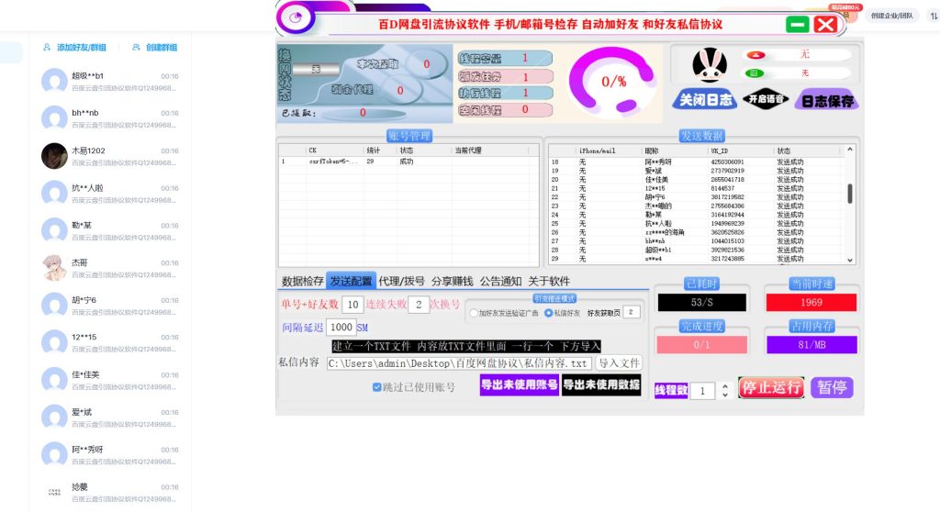940x512 pixels.
Task: Click the pink 完成进度 0/1 bar
Action: (x=701, y=345)
